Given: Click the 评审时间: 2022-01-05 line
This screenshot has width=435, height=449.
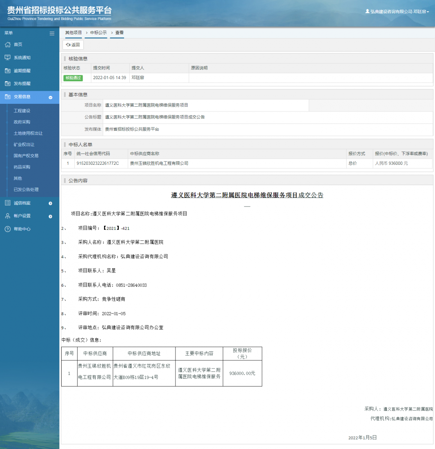Looking at the screenshot, I should coord(102,314).
